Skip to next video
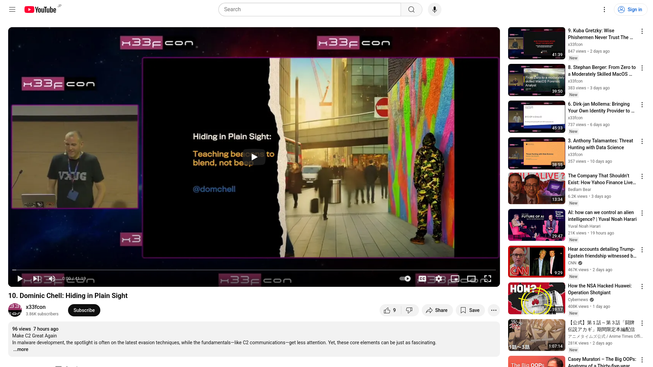This screenshot has width=653, height=367. tap(36, 279)
